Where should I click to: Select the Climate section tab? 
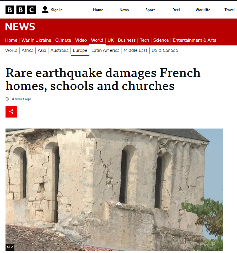[x=63, y=40]
